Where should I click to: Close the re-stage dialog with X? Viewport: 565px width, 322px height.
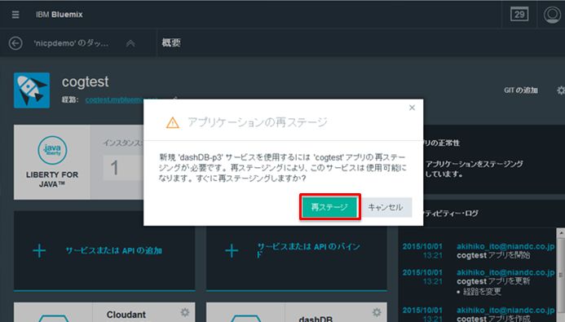(413, 108)
